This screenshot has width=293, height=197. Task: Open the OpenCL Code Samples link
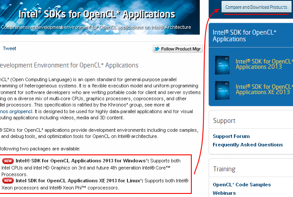coord(242,185)
